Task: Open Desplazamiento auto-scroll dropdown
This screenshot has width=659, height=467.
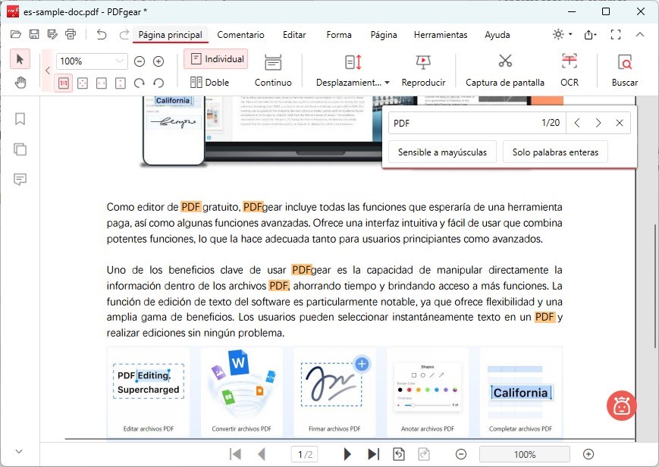Action: click(353, 71)
